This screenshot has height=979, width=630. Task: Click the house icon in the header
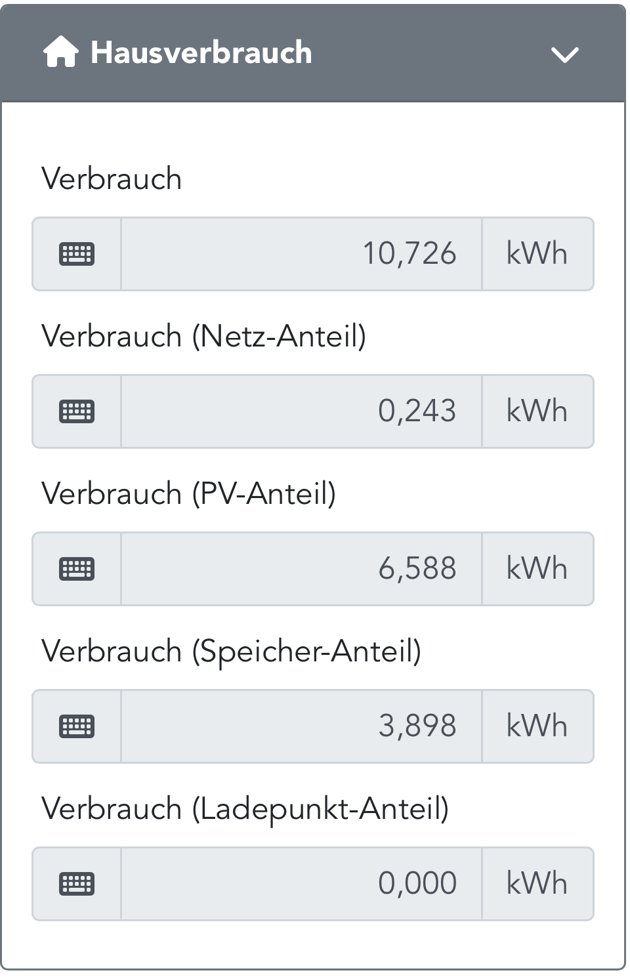pyautogui.click(x=60, y=52)
